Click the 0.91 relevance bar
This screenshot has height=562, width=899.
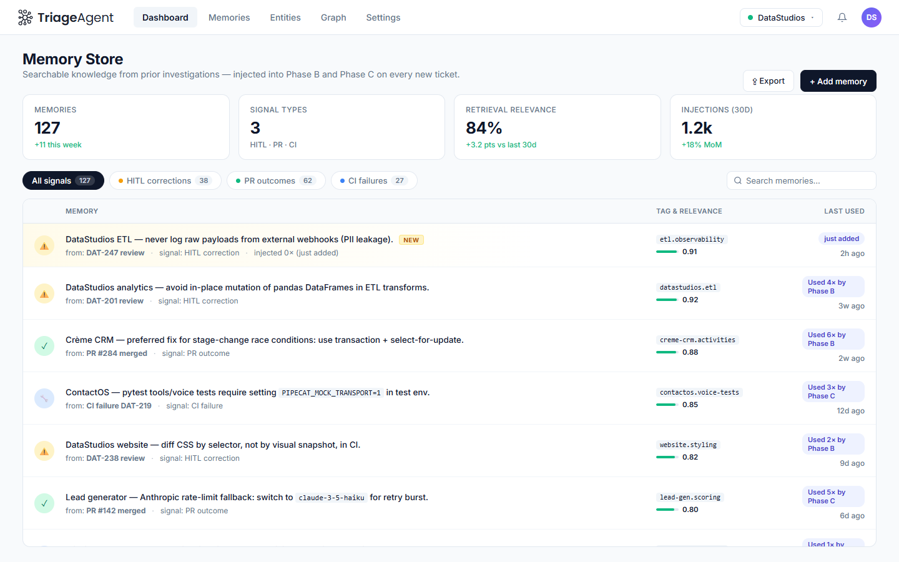[667, 252]
